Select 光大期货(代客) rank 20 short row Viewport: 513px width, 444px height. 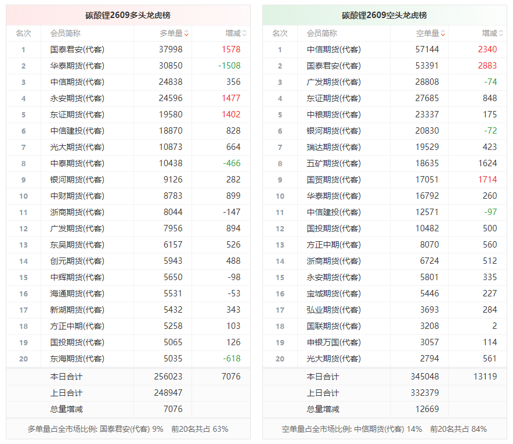385,359
